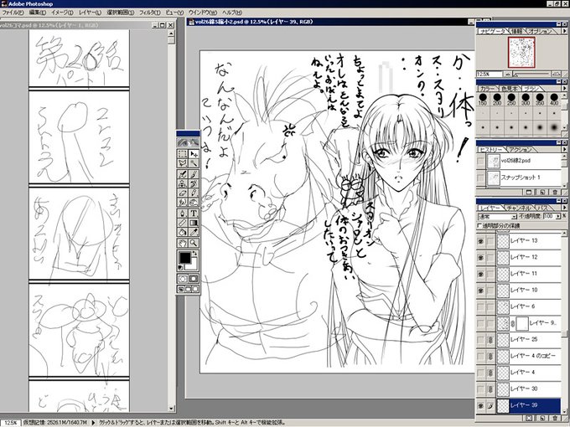Open the layer blend mode dropdown 通常
Image resolution: width=570 pixels, height=427 pixels.
[497, 216]
